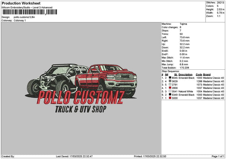226x159 pixels.
Task: Click the 'Page 1 of 1' footer text
Action: point(218,156)
